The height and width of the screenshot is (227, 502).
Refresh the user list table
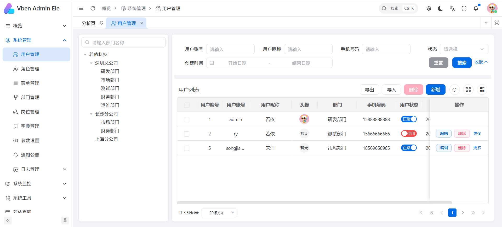(454, 90)
